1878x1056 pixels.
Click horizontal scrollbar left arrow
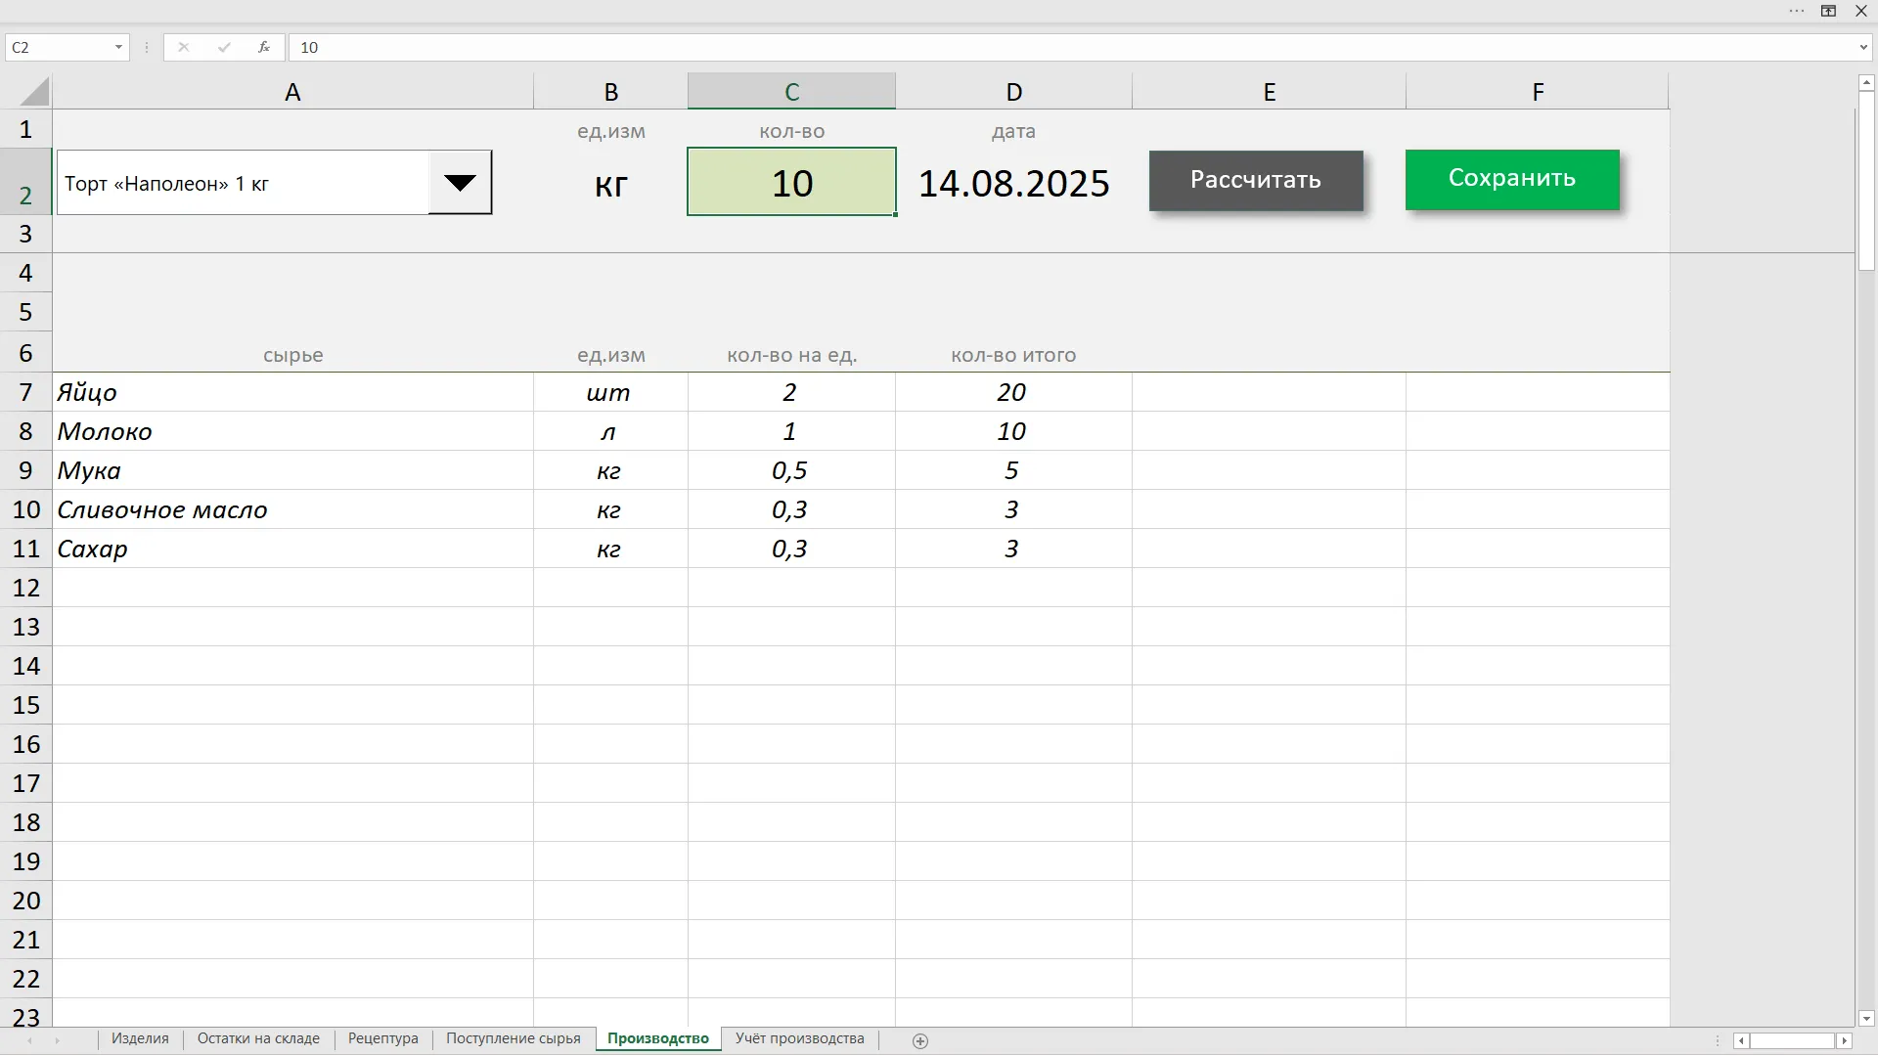click(x=1741, y=1041)
